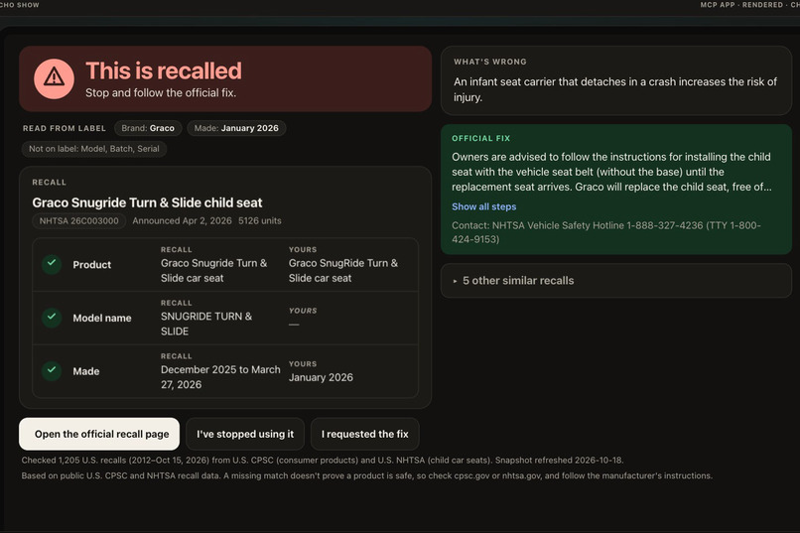Click the 'January 2026' value under Yours
This screenshot has height=533, width=800.
point(321,377)
